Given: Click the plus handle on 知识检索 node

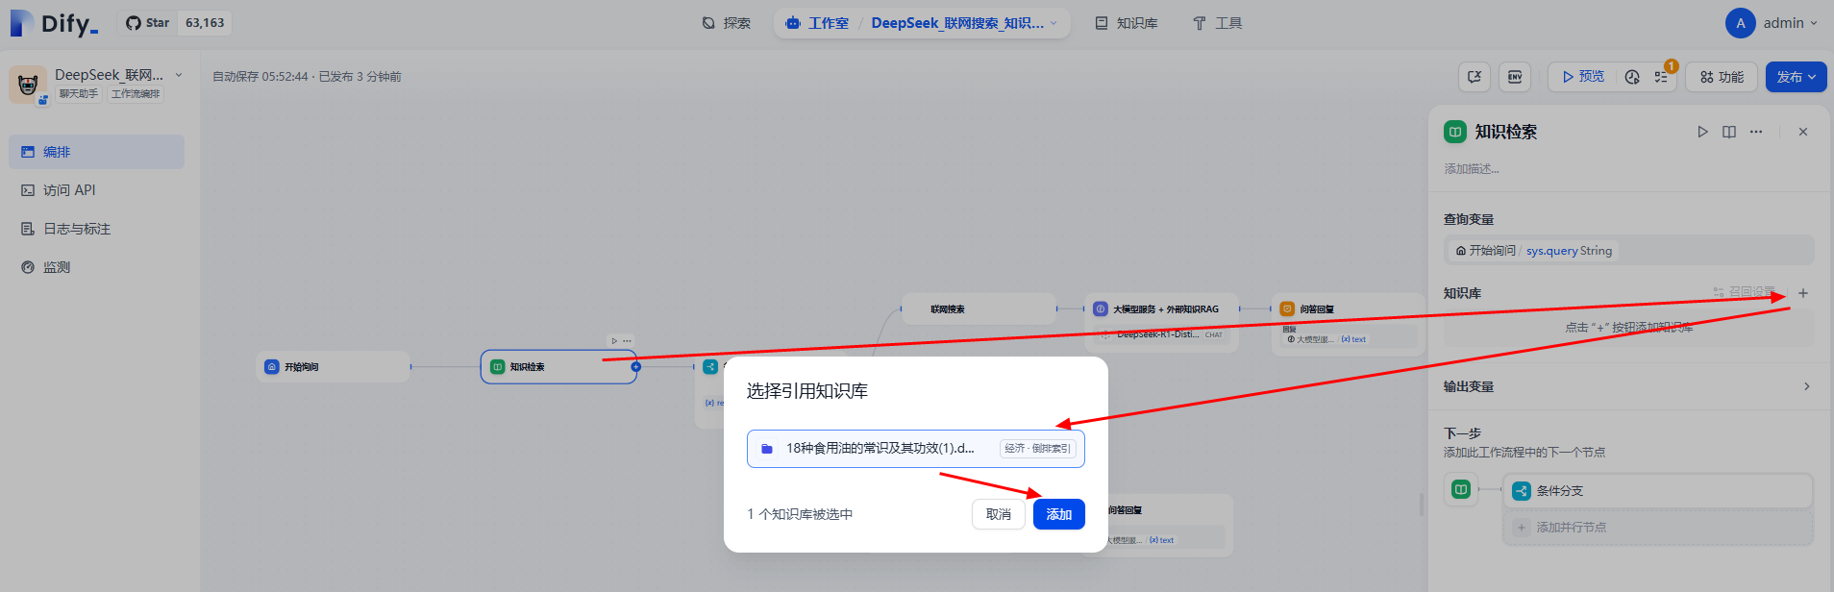Looking at the screenshot, I should pos(635,366).
